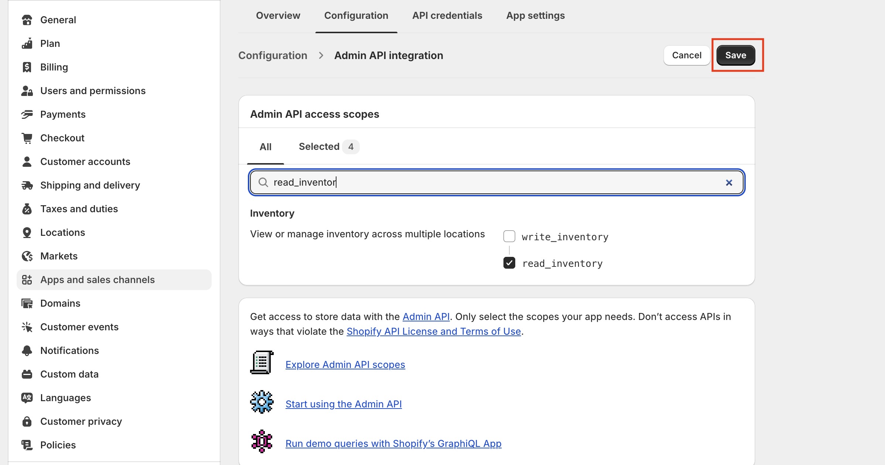This screenshot has width=885, height=465.
Task: Click the Notifications bell icon
Action: 27,351
